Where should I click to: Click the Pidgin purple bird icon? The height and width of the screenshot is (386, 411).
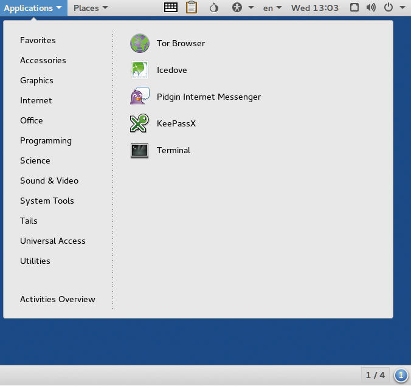pos(140,96)
